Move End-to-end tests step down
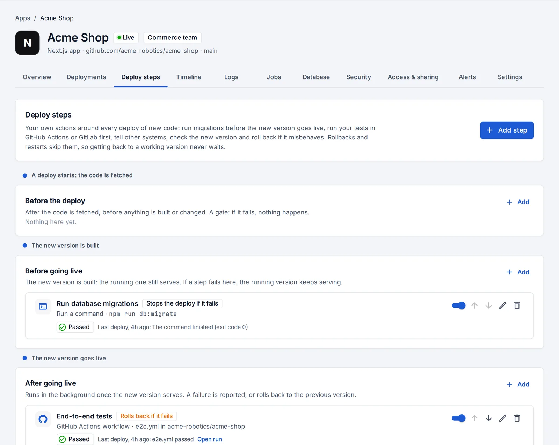The image size is (559, 445). click(x=488, y=418)
